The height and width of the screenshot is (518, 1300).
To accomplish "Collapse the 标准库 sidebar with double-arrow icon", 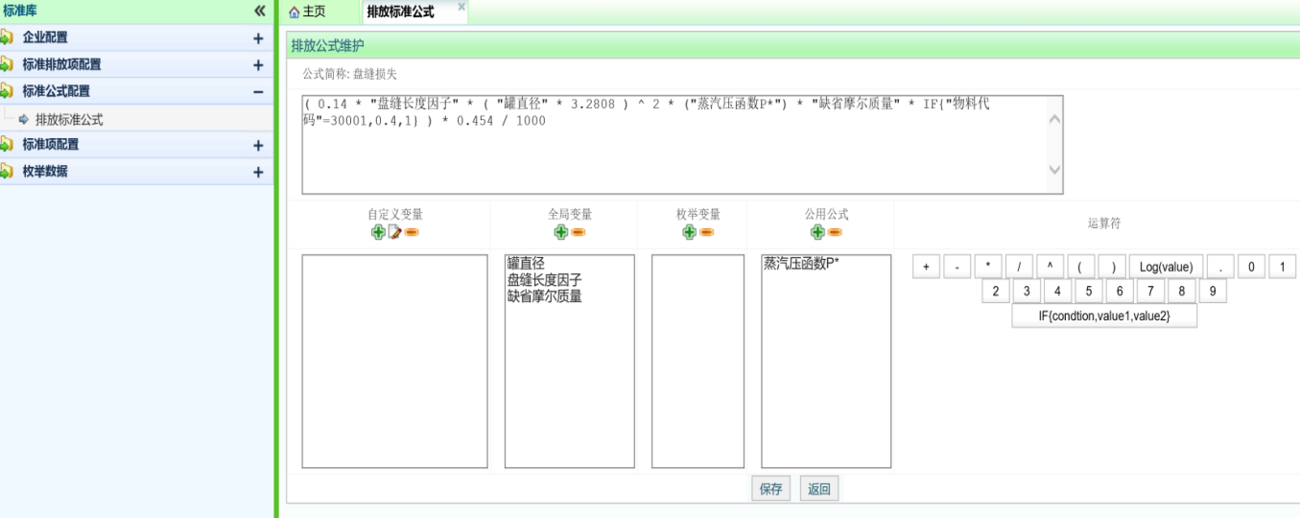I will pyautogui.click(x=259, y=11).
